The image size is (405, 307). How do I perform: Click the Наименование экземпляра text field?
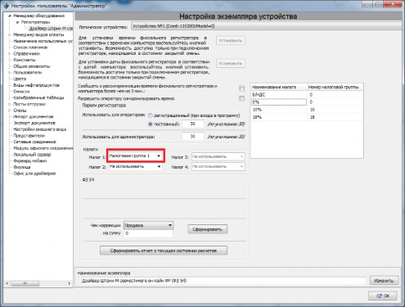223,281
